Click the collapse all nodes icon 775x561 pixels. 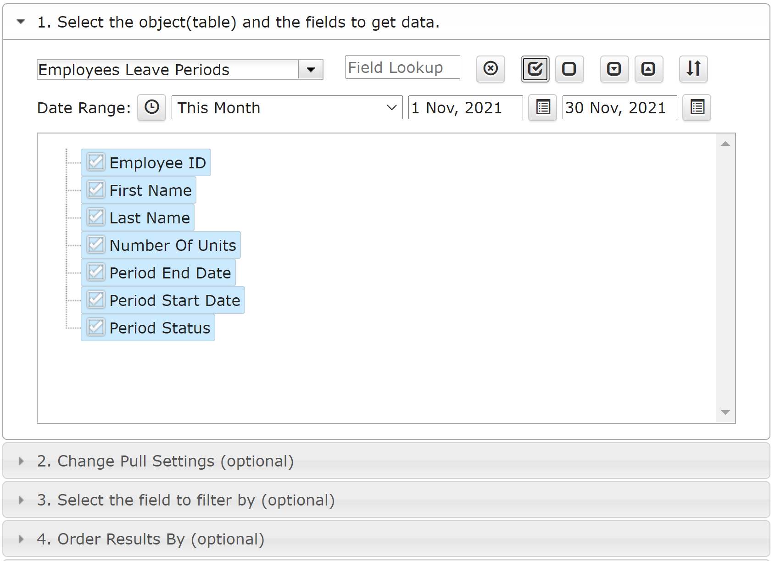pos(648,69)
